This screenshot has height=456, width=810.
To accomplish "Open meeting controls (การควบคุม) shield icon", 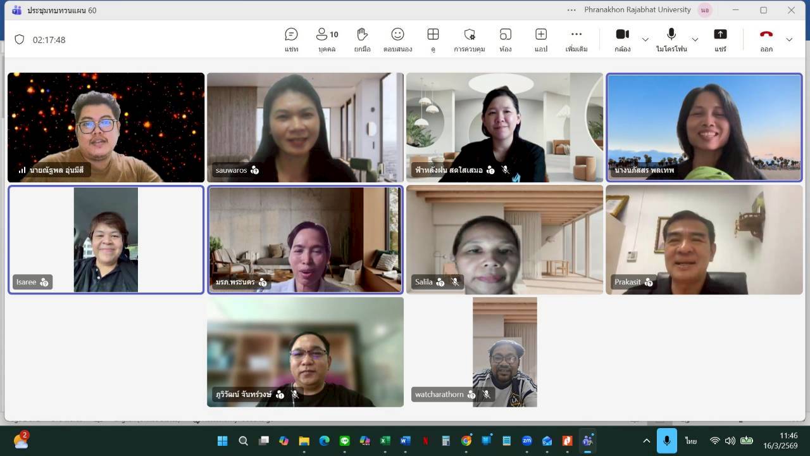I will point(469,39).
